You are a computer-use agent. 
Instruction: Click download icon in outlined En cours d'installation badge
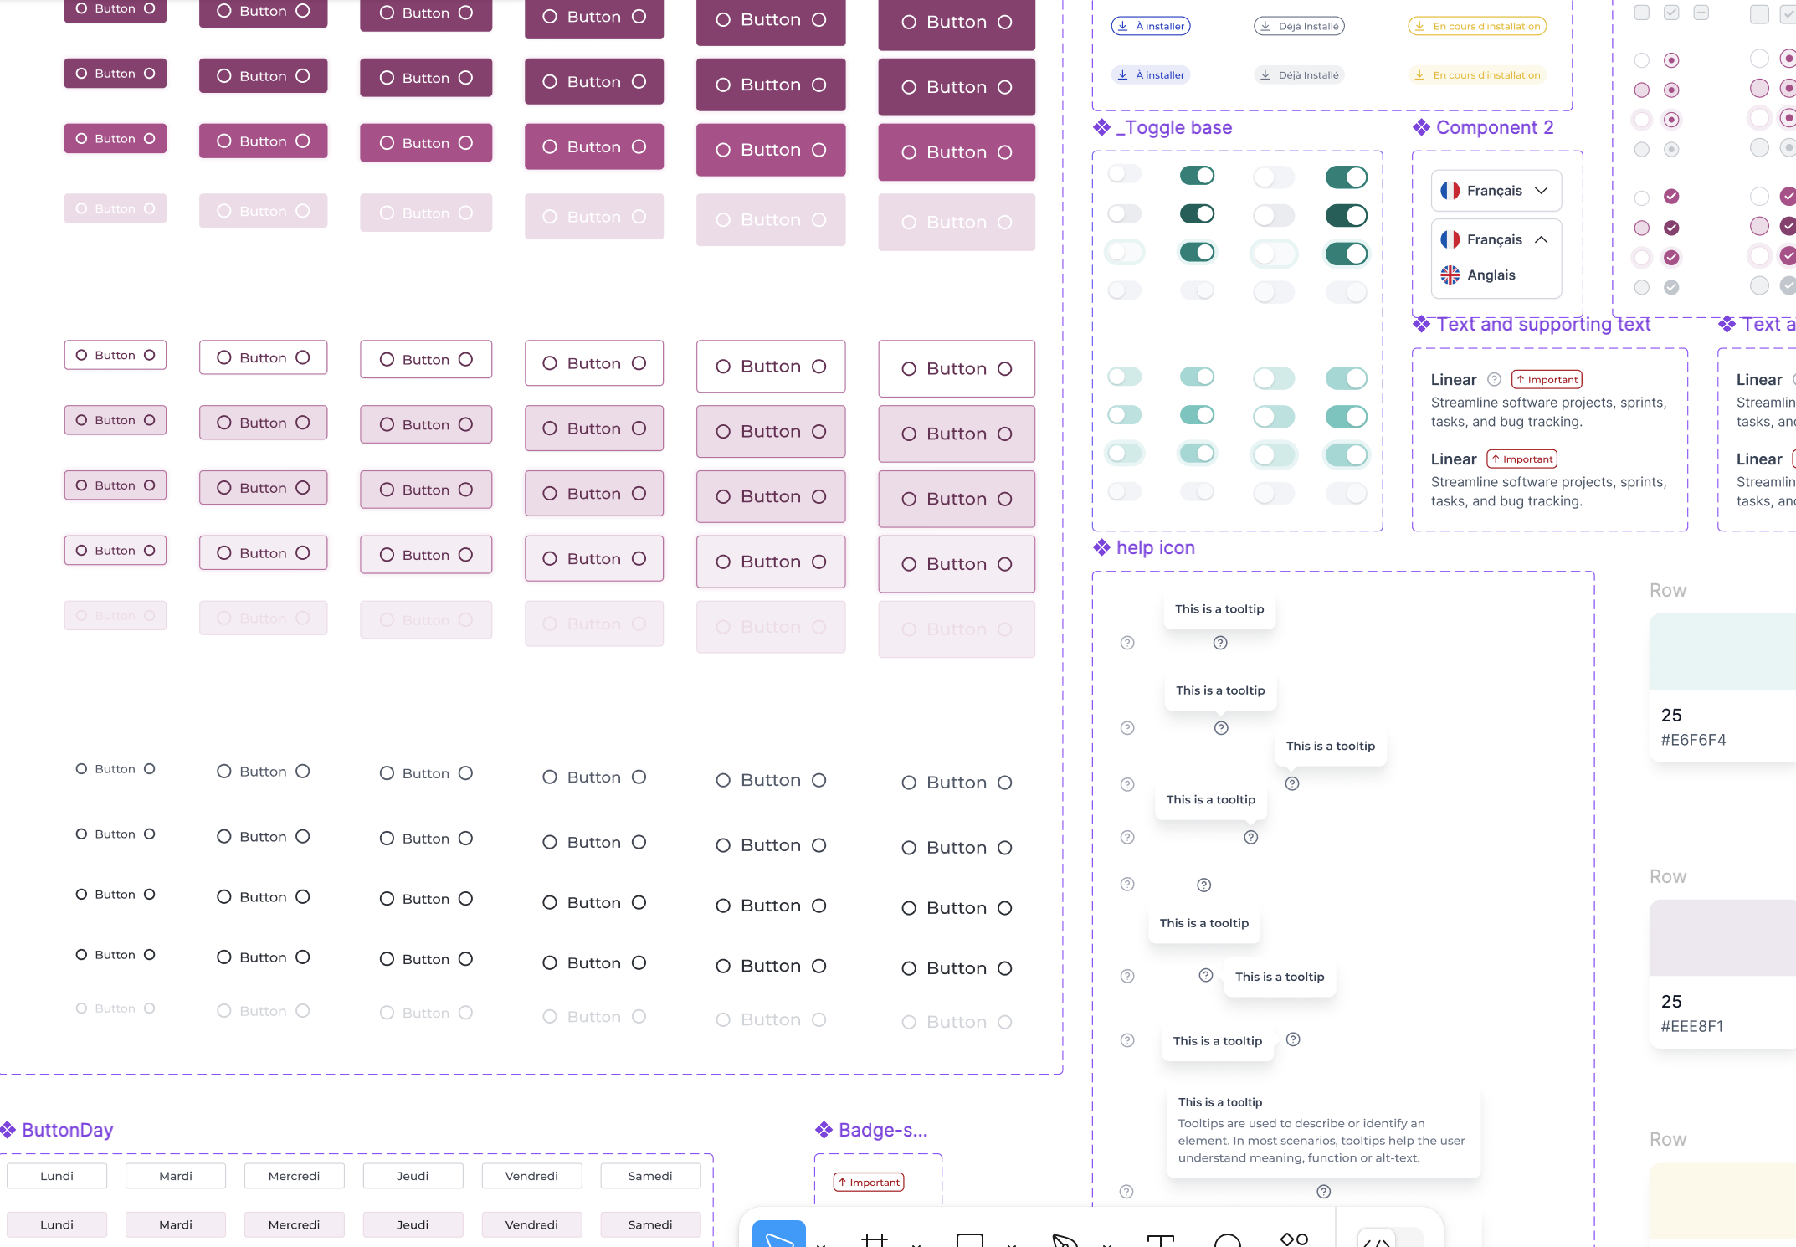pyautogui.click(x=1420, y=26)
